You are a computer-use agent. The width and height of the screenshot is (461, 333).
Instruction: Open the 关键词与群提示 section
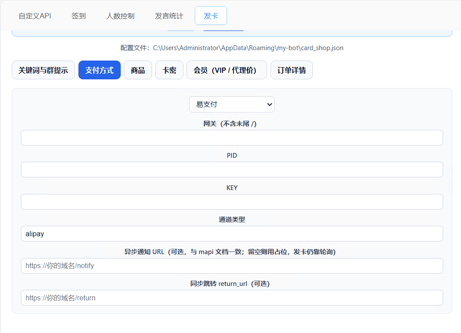tap(43, 70)
